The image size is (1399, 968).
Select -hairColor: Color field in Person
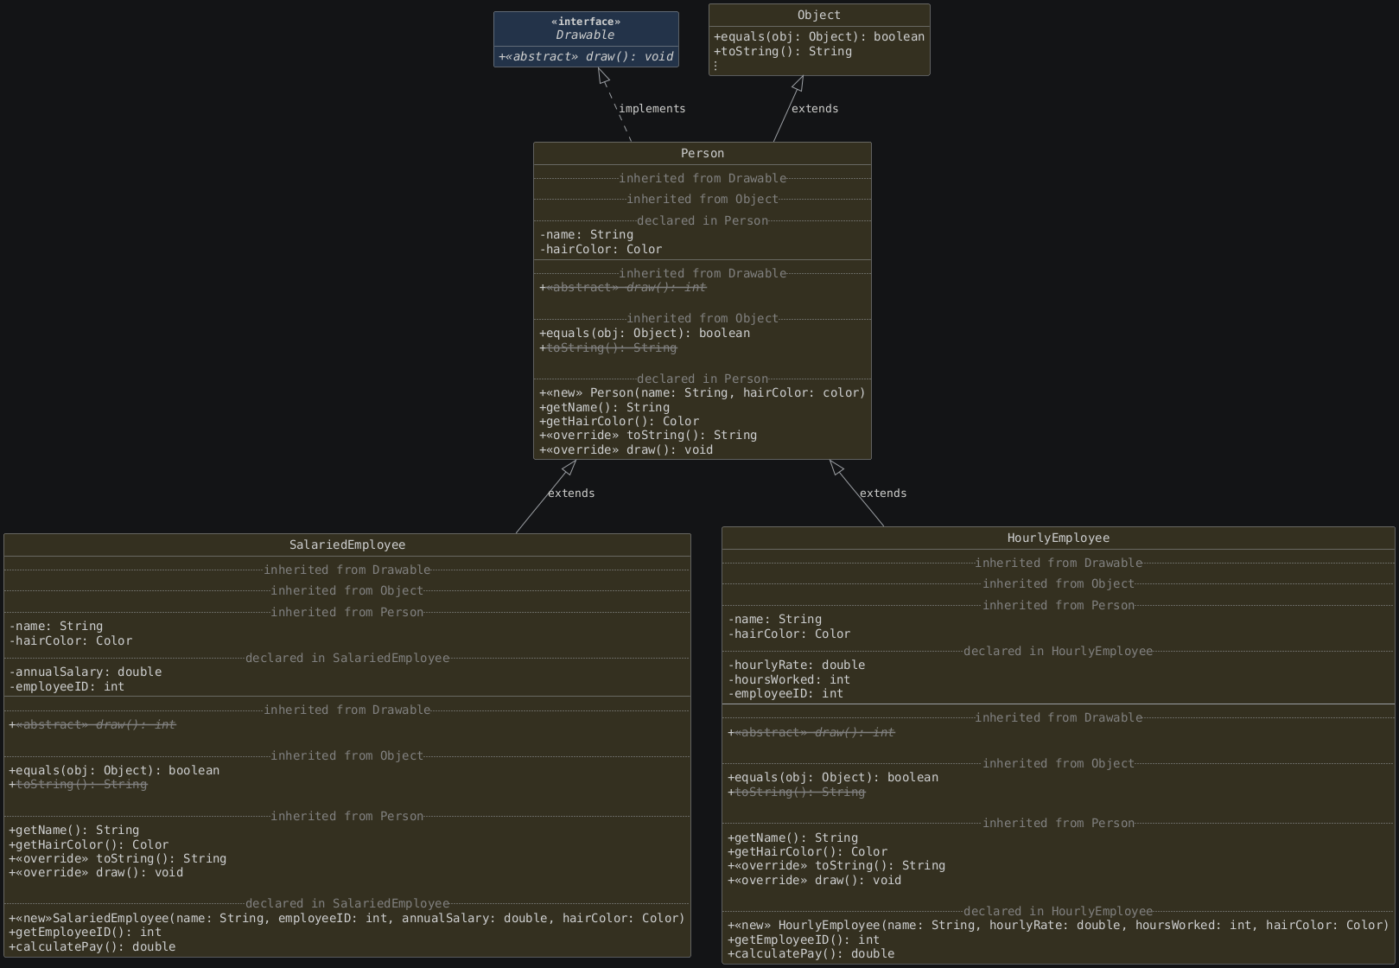click(x=601, y=250)
